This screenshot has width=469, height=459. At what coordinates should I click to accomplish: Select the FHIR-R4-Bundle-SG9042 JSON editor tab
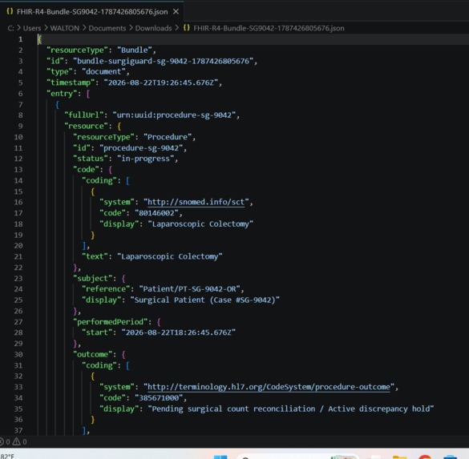pyautogui.click(x=92, y=12)
